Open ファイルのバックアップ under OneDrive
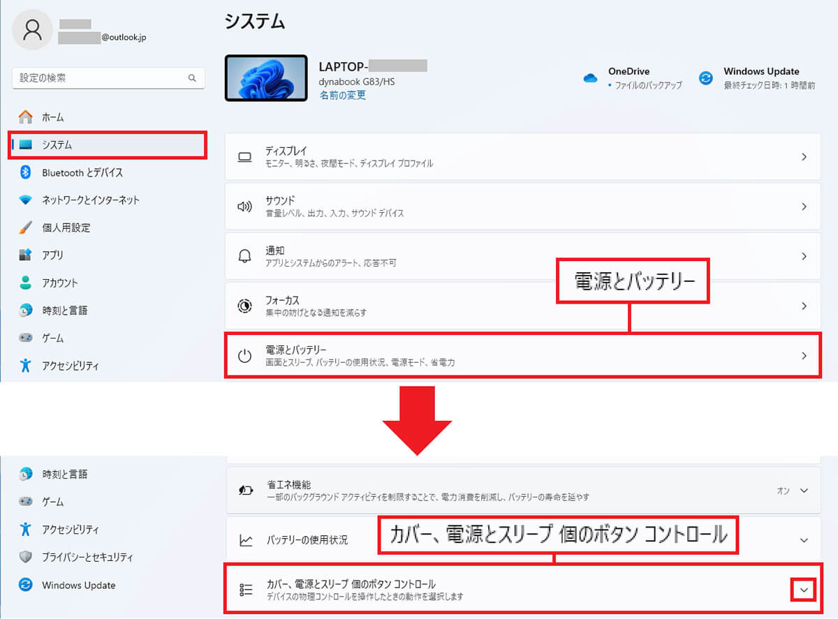Screen dimensions: 838x619 648,85
